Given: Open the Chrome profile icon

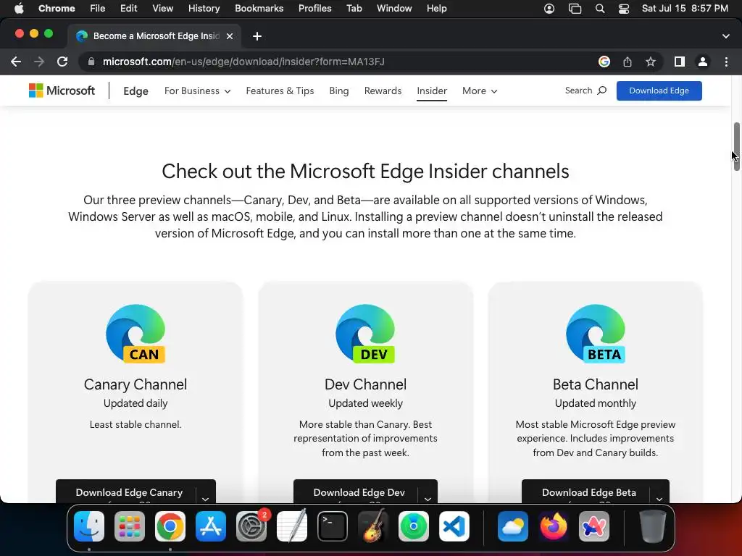Looking at the screenshot, I should pos(703,62).
